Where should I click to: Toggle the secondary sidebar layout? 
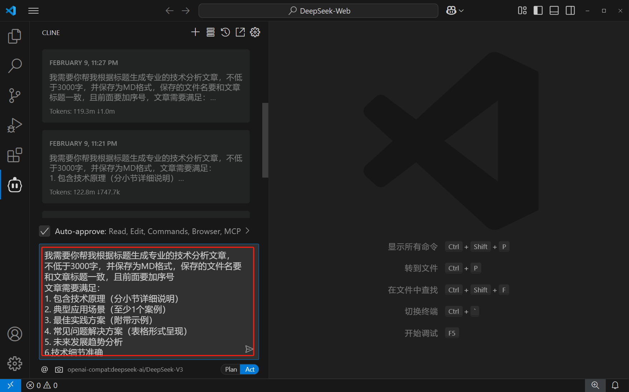(570, 10)
